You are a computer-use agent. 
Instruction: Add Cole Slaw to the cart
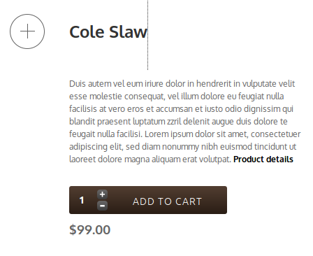pos(167,201)
